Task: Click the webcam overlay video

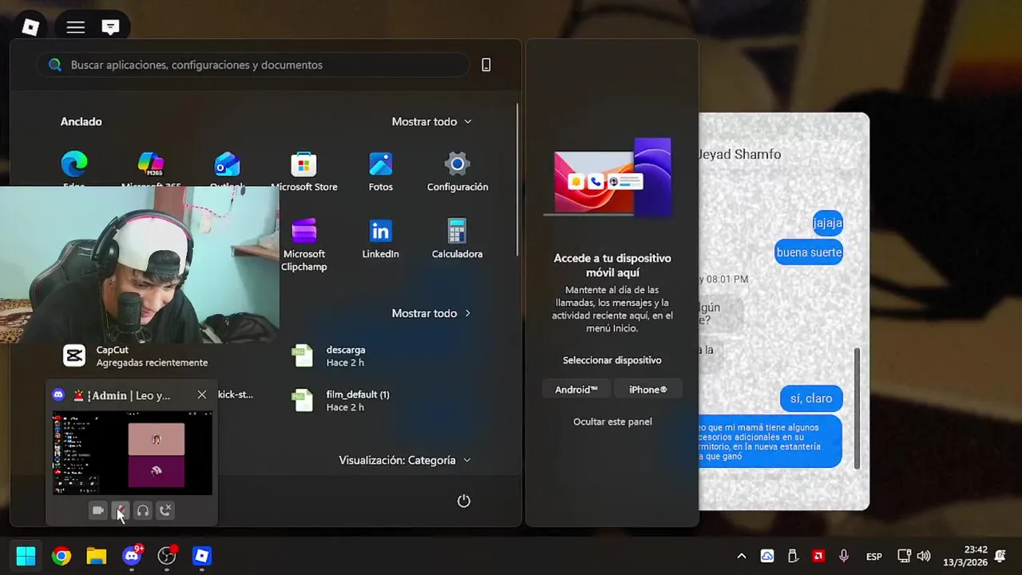Action: tap(140, 264)
